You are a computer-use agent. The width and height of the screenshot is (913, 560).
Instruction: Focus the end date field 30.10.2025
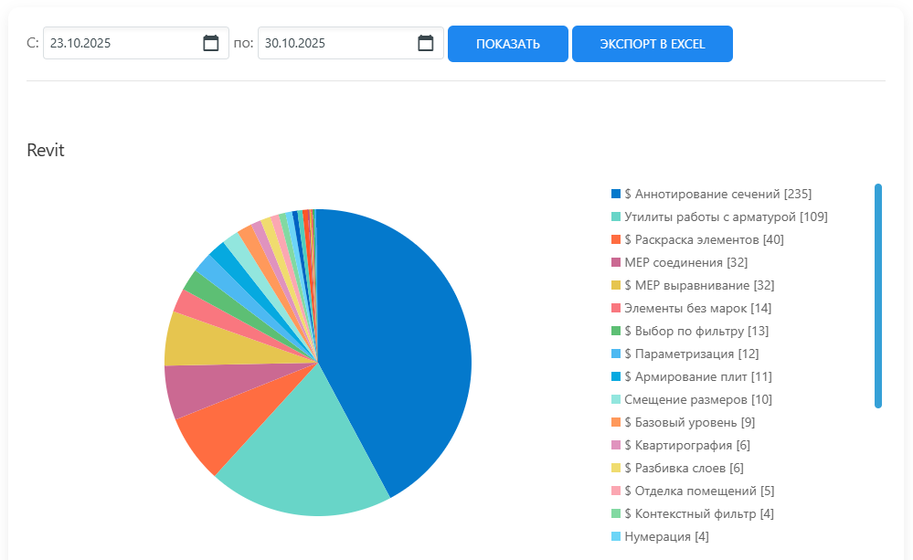click(334, 43)
